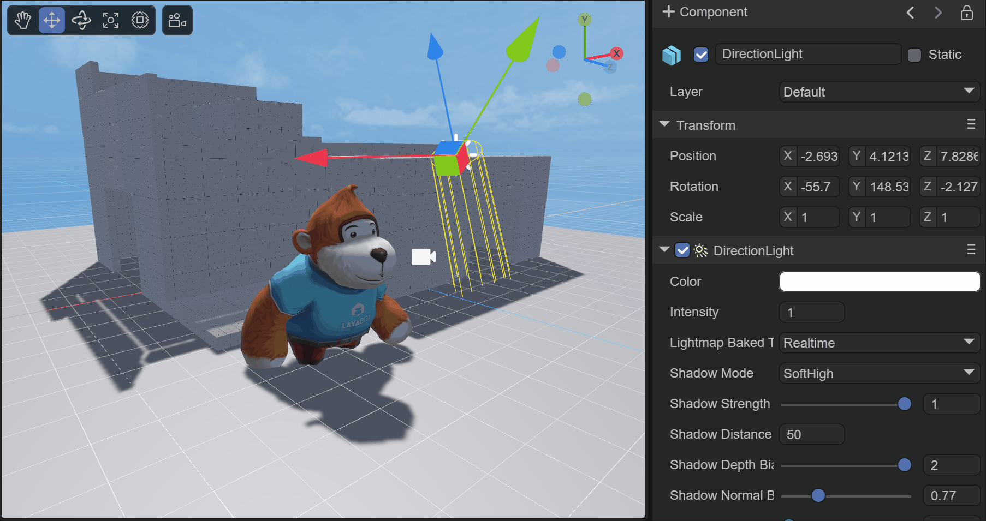This screenshot has width=986, height=521.
Task: Click the forward navigation arrow
Action: [x=938, y=13]
